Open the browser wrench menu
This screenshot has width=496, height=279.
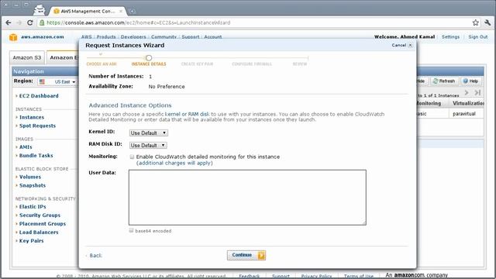point(487,22)
